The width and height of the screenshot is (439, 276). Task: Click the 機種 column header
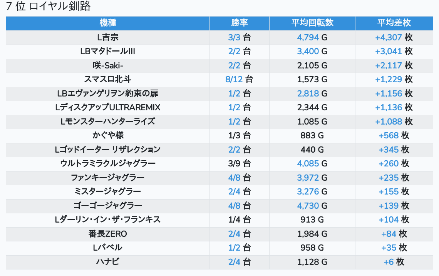pyautogui.click(x=108, y=23)
